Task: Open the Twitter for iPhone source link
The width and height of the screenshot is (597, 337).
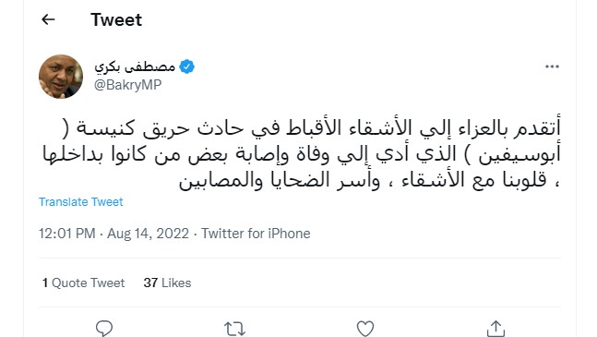Action: (x=256, y=234)
